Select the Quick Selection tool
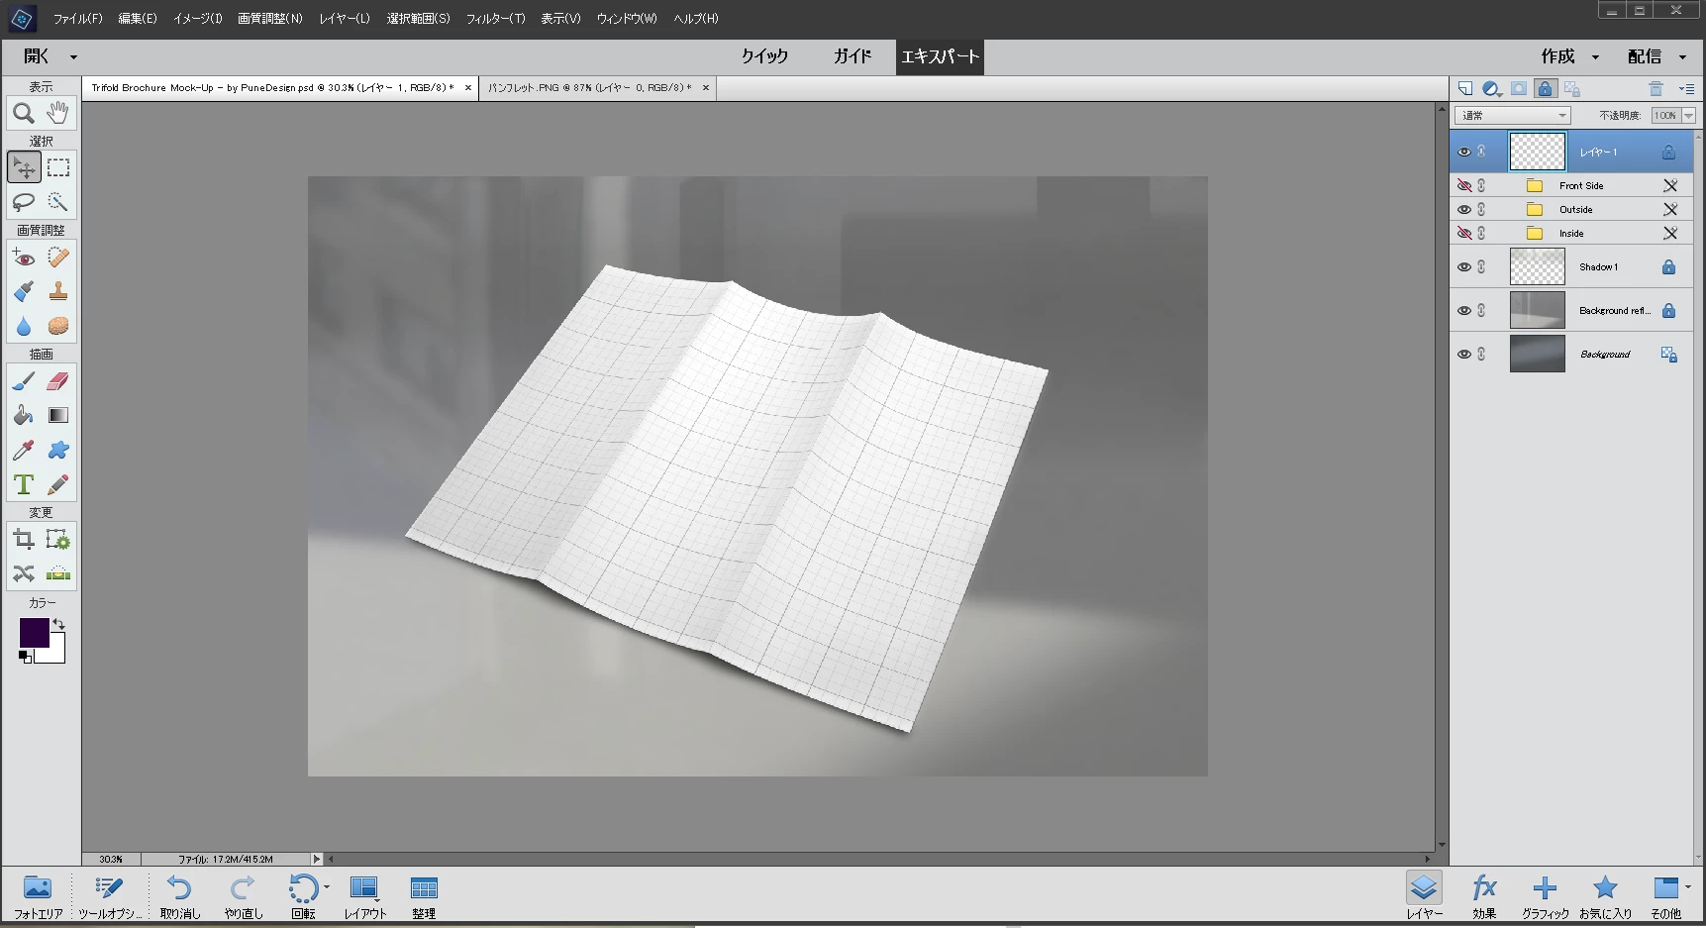This screenshot has width=1706, height=928. 58,202
